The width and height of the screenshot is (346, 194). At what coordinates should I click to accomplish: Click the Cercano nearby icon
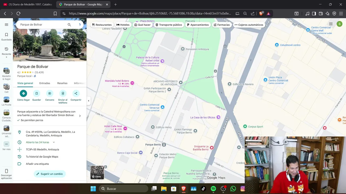tap(50, 93)
